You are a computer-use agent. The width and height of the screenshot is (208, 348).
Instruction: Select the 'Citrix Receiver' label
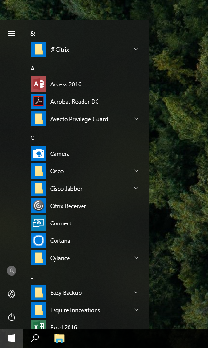(68, 206)
